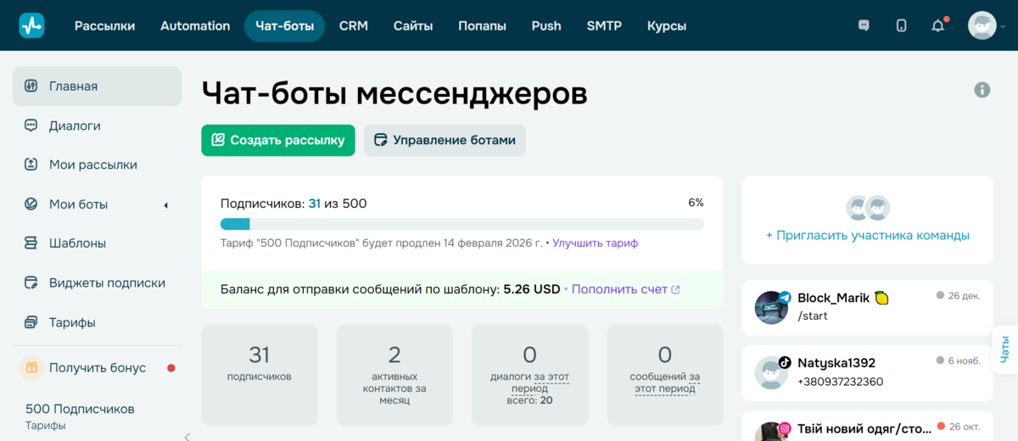This screenshot has width=1018, height=441.
Task: Click the Natyska1392 avatar thumbnail
Action: point(771,372)
